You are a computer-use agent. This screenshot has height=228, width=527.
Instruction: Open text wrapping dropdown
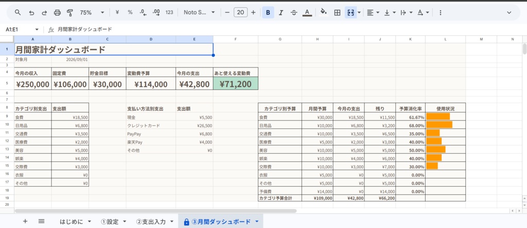click(x=407, y=12)
